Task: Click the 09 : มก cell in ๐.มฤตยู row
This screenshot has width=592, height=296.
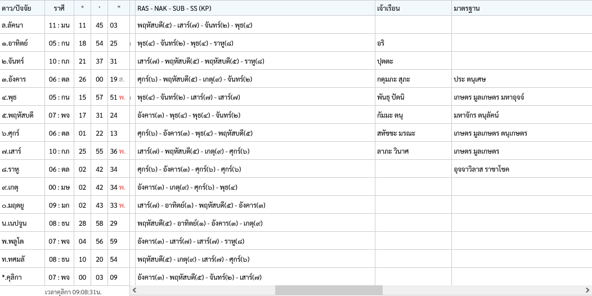Action: pyautogui.click(x=59, y=205)
